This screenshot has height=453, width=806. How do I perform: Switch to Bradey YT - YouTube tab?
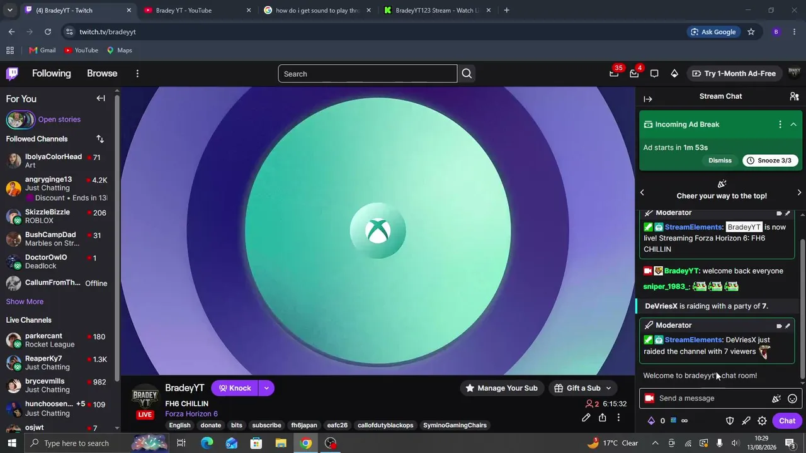[x=197, y=10]
